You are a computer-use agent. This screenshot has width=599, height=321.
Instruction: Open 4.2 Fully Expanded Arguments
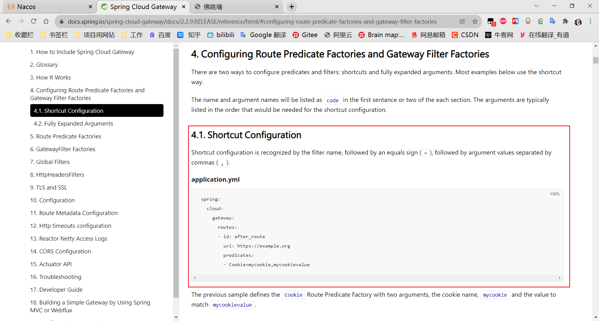(73, 123)
